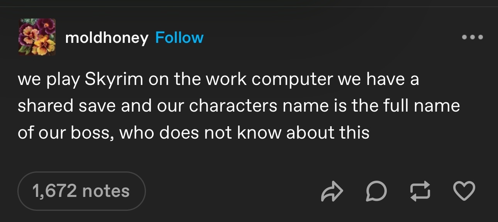
Task: Open the 1,672 notes button
Action: tap(81, 191)
